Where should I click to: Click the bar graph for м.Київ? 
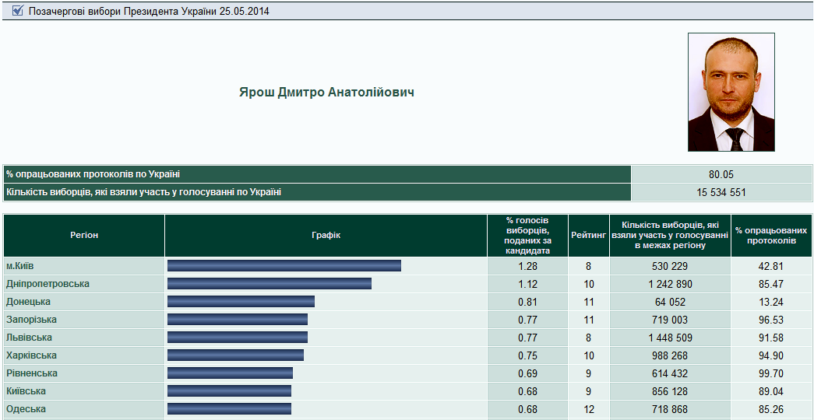pos(284,266)
